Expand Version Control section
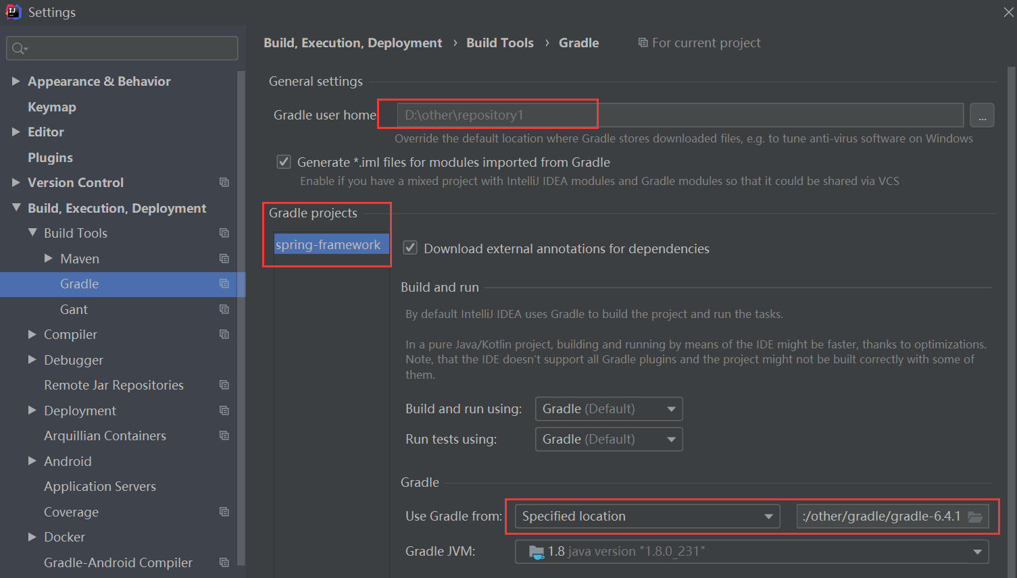Viewport: 1017px width, 578px height. pos(16,182)
